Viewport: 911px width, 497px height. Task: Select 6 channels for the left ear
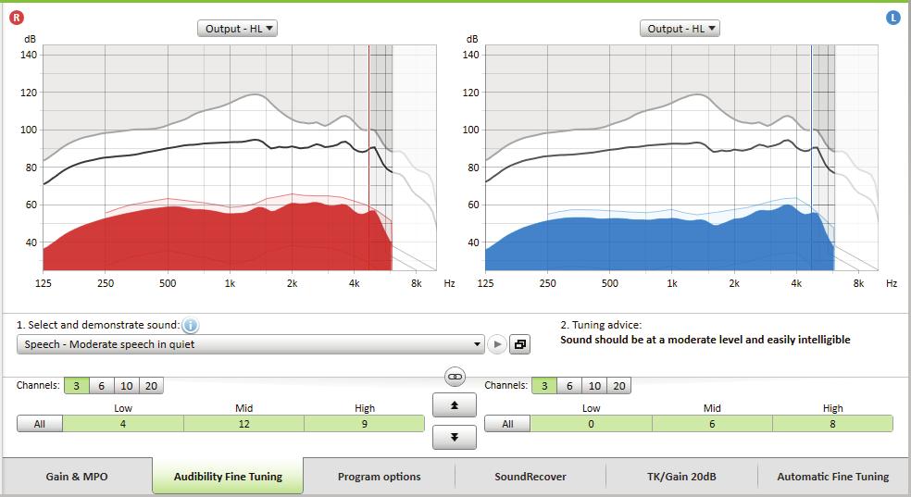(569, 386)
